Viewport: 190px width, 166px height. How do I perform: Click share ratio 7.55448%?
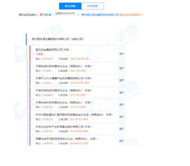click(x=48, y=95)
